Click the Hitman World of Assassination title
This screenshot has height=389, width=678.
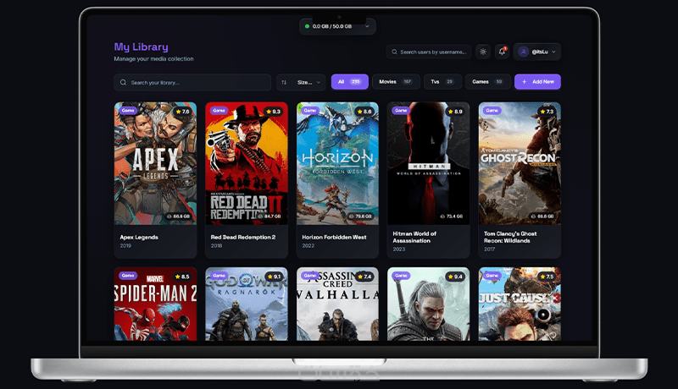pyautogui.click(x=414, y=237)
